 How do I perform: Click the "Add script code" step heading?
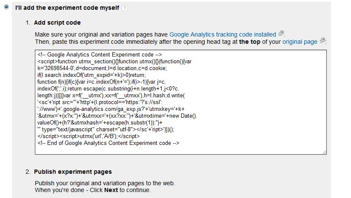[57, 23]
